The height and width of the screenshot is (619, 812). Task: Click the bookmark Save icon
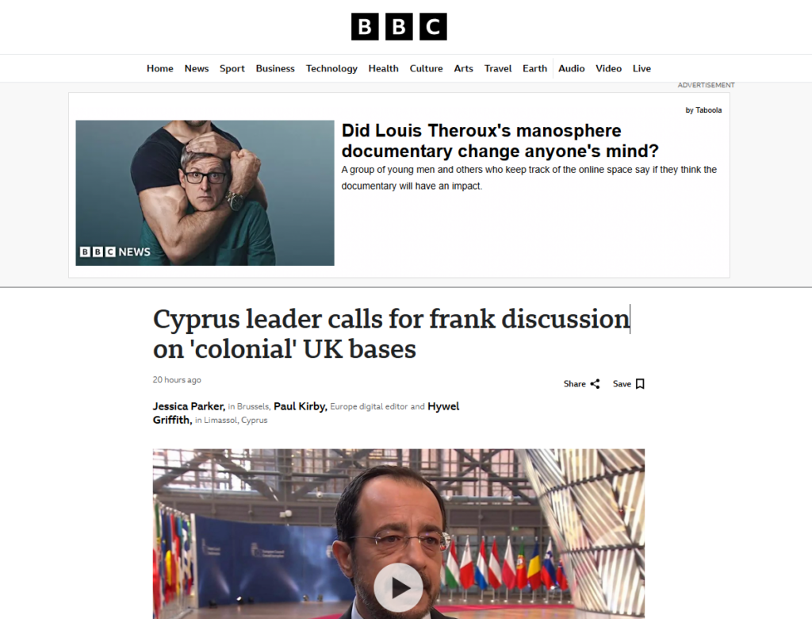click(640, 383)
